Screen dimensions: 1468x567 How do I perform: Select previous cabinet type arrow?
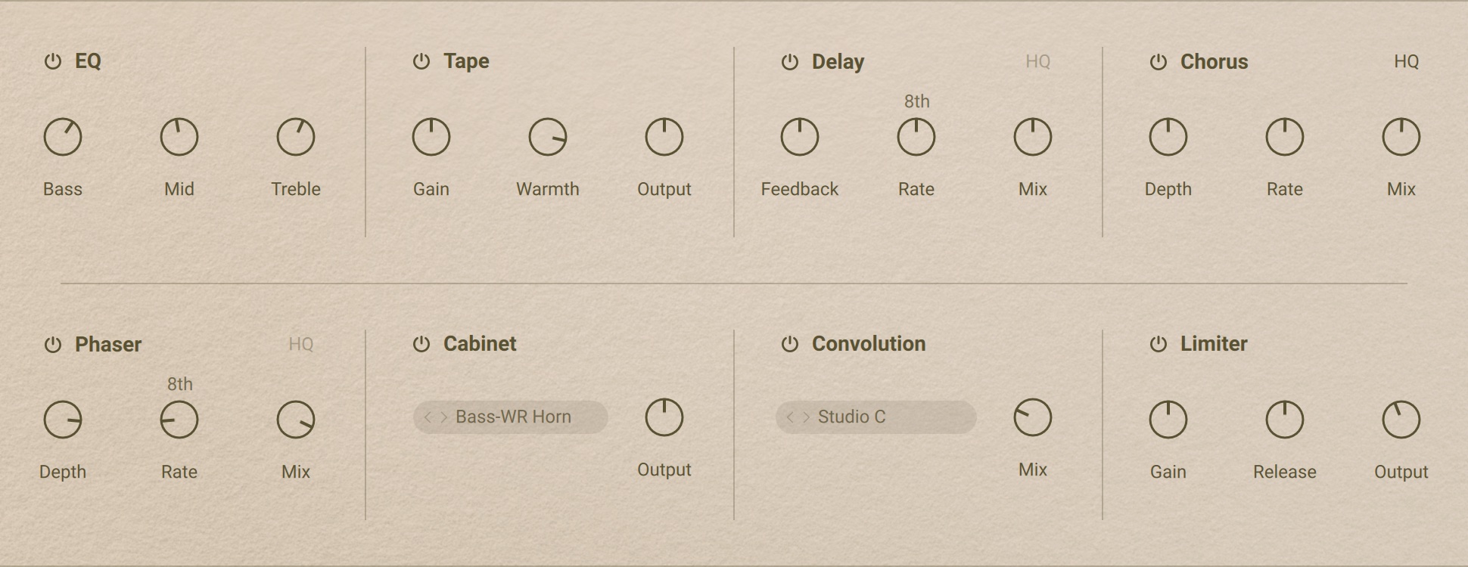[x=428, y=417]
